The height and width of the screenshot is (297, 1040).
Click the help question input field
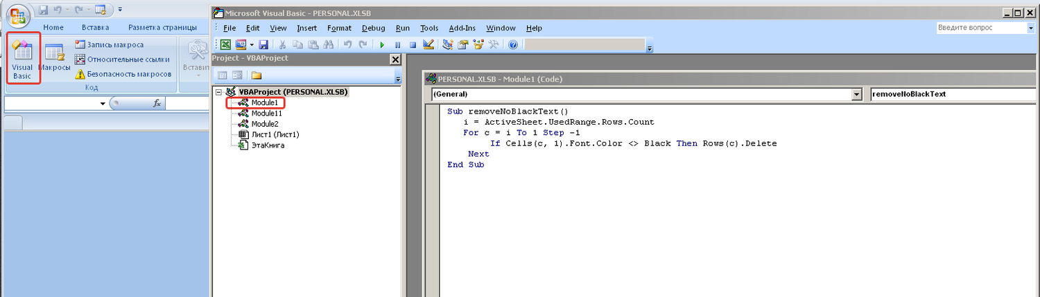980,28
